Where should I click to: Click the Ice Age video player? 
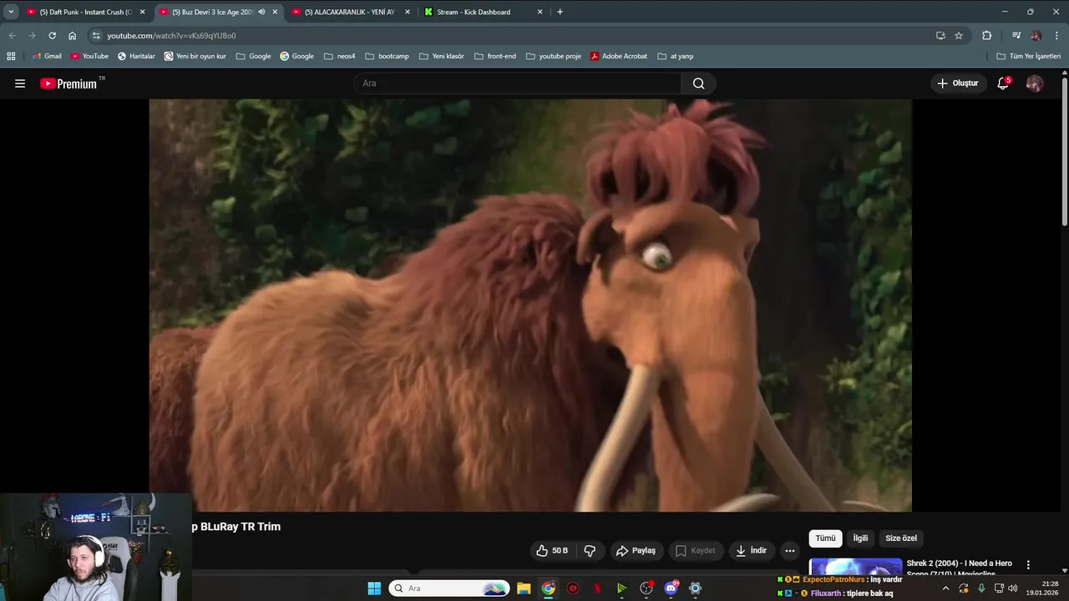pyautogui.click(x=530, y=306)
